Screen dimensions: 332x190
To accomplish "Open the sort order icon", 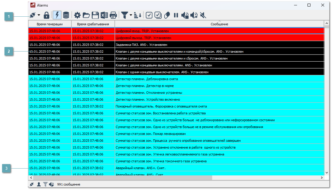I will coord(138,15).
